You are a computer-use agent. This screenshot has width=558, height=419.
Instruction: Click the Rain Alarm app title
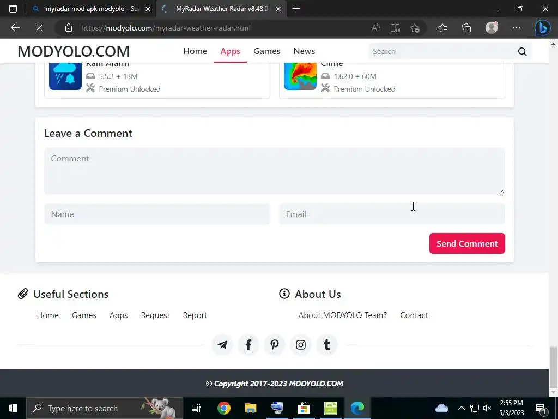pyautogui.click(x=107, y=64)
